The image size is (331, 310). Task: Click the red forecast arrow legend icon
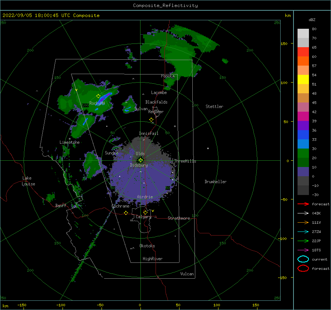[x=303, y=204]
